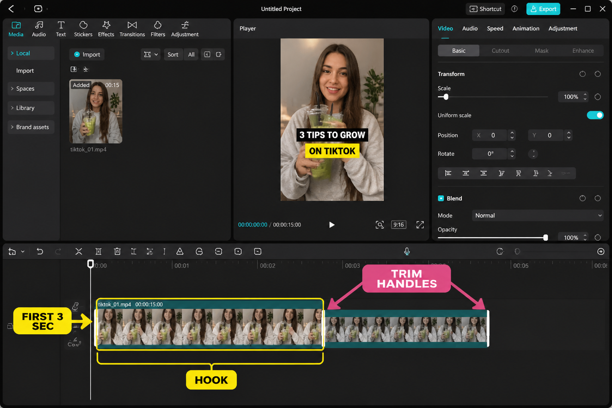Click the Scale percentage stepper arrows
Viewport: 612px width, 408px height.
point(585,97)
